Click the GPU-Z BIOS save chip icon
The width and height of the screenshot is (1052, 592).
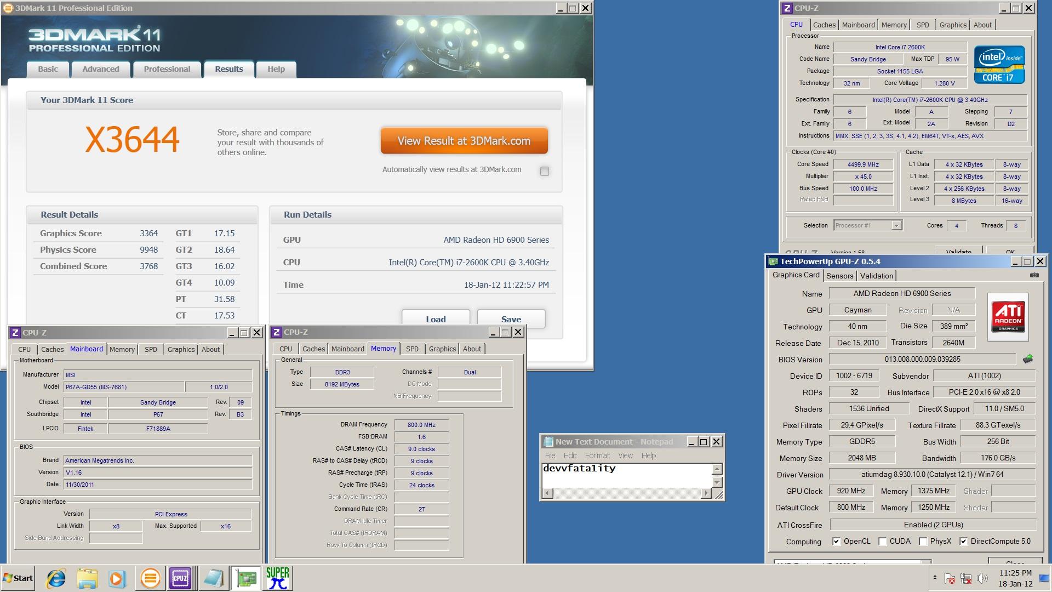pos(1028,359)
